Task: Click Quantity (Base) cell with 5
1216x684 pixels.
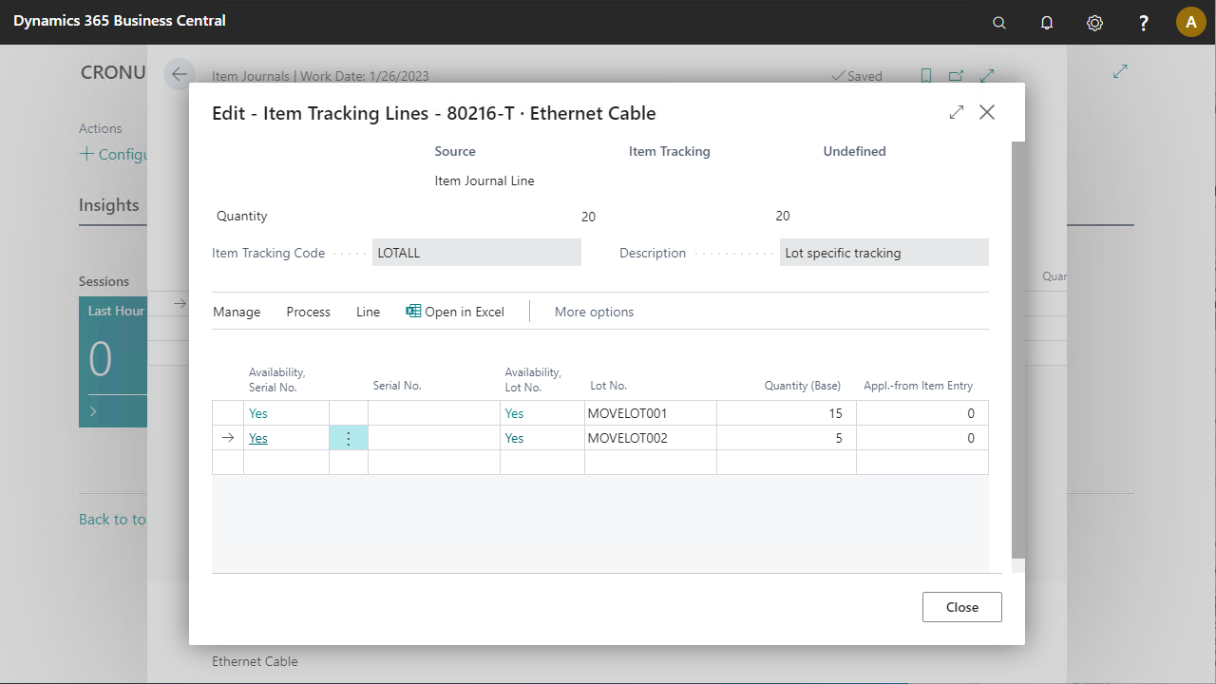Action: point(787,438)
